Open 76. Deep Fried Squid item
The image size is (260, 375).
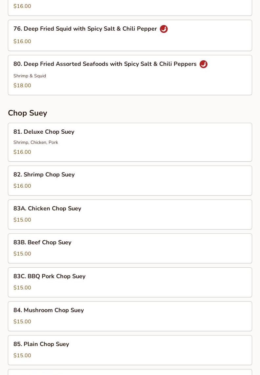click(85, 29)
